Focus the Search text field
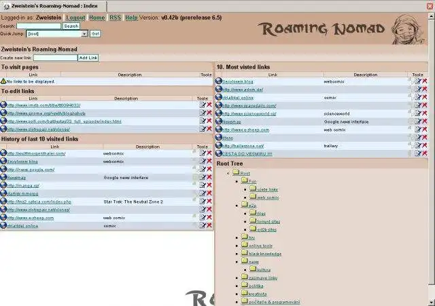 (39, 26)
